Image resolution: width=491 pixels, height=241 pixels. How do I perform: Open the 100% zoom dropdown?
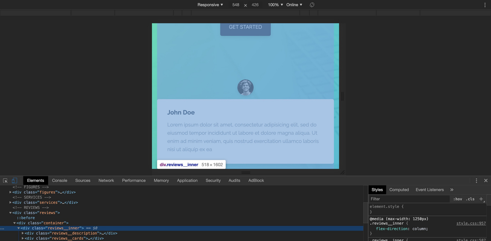275,5
